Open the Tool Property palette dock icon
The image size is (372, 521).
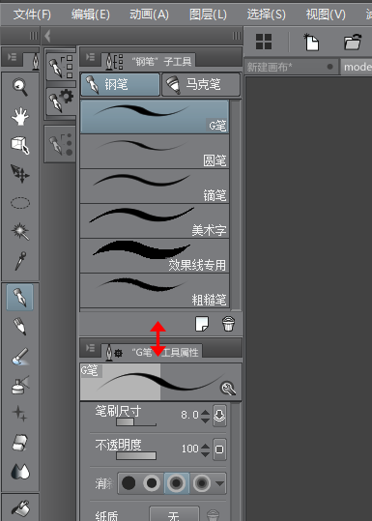[x=61, y=101]
